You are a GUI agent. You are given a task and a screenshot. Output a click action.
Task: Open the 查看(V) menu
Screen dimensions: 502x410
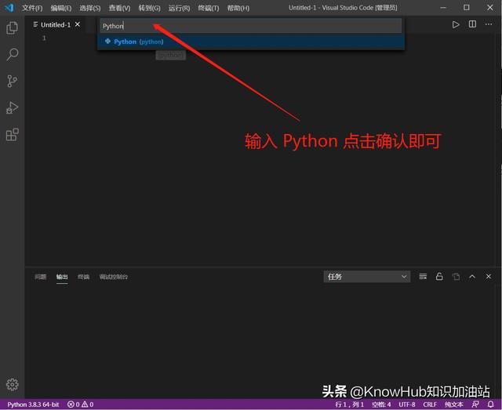click(x=119, y=8)
